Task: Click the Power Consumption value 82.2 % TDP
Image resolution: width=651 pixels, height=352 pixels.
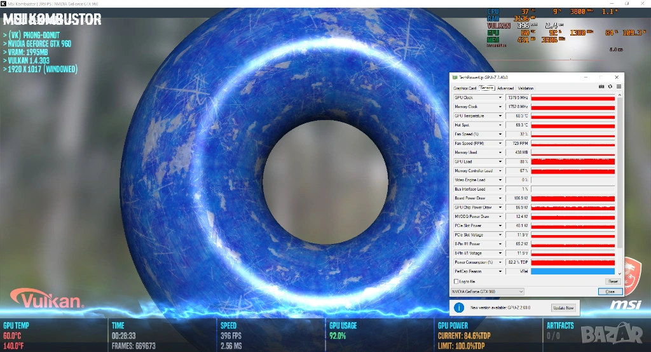Action: [x=517, y=262]
